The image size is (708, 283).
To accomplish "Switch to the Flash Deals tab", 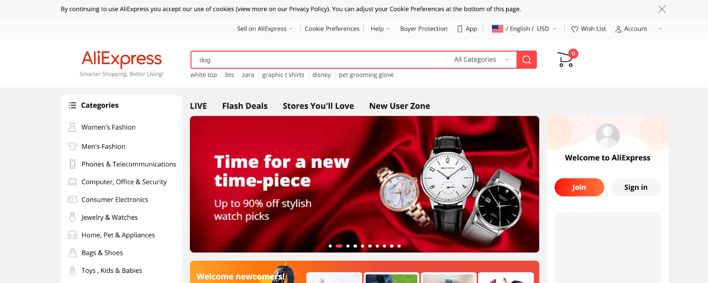I will [245, 106].
